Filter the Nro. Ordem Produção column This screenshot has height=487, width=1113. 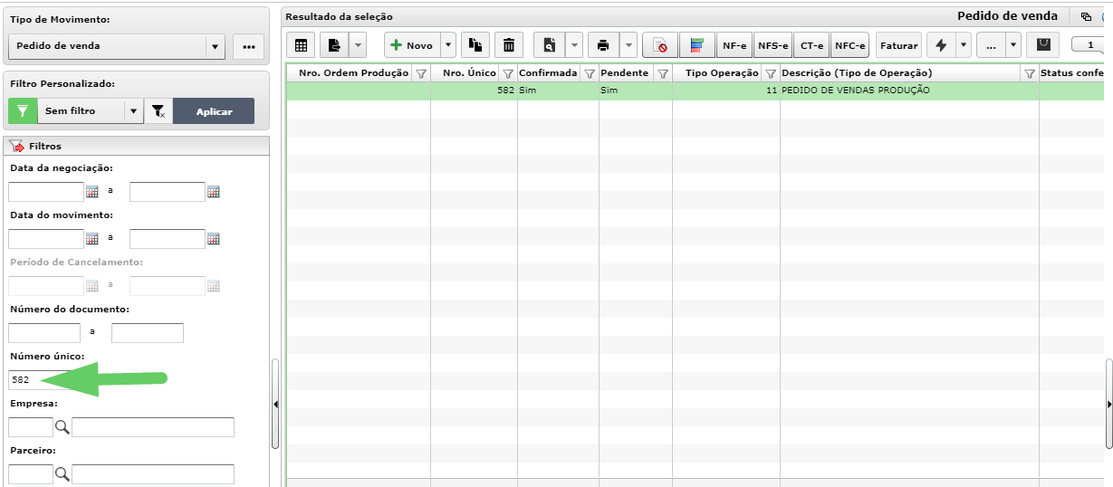click(x=421, y=73)
